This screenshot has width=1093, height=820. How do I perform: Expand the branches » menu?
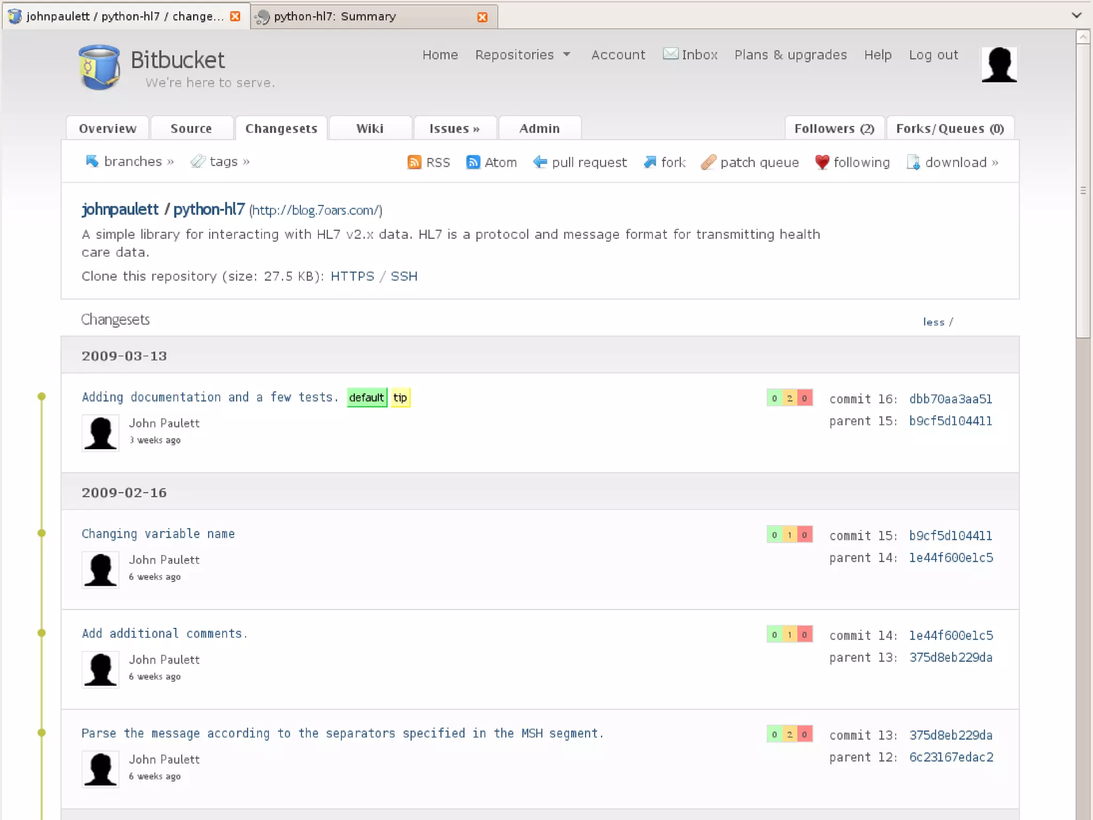pos(139,161)
